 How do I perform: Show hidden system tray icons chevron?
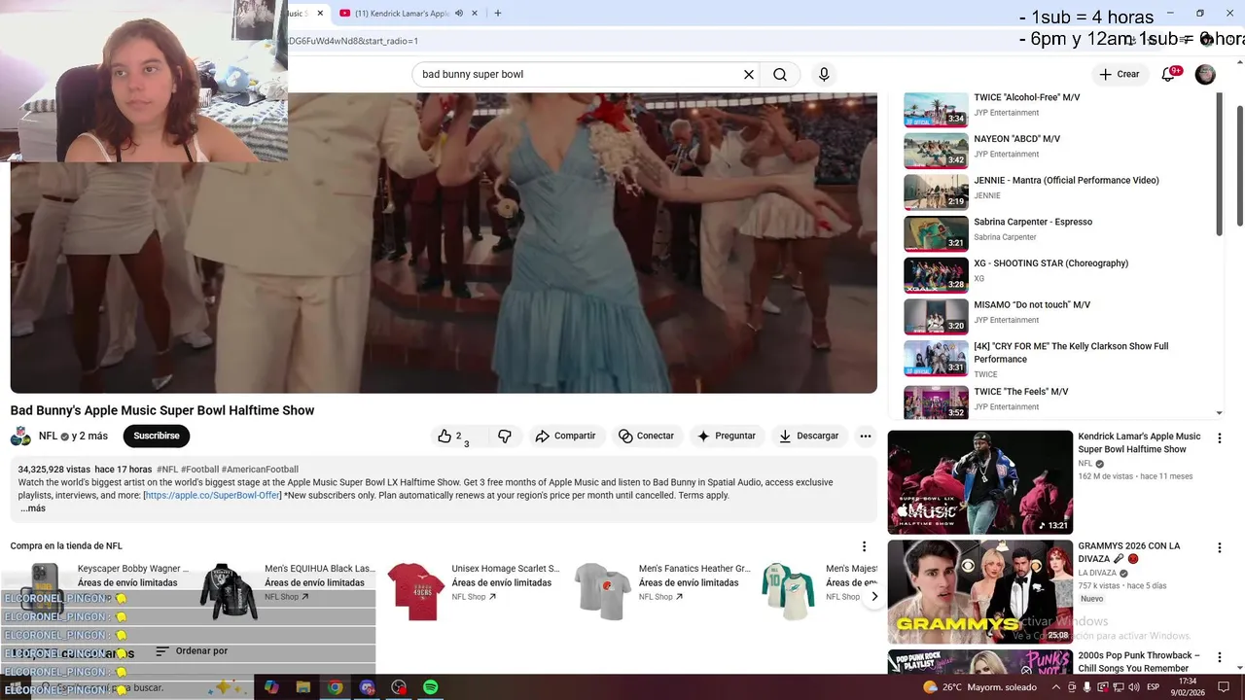click(x=1056, y=687)
